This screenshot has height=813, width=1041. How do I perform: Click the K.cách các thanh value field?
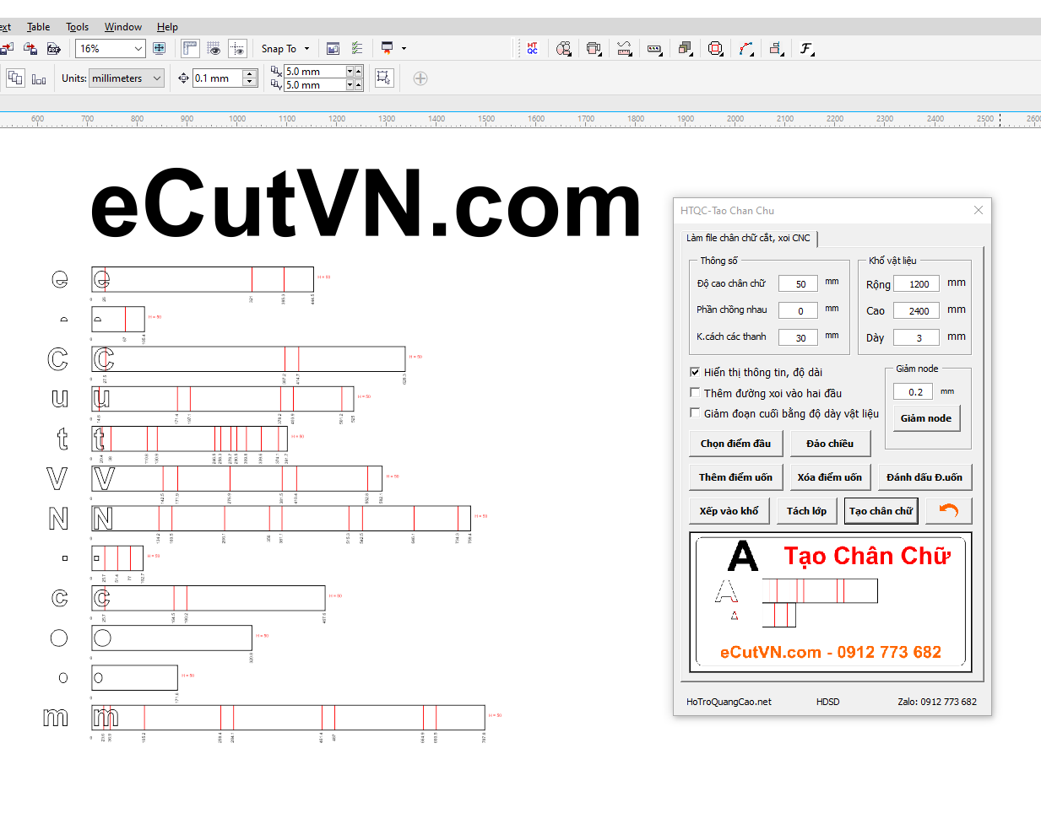click(x=798, y=338)
